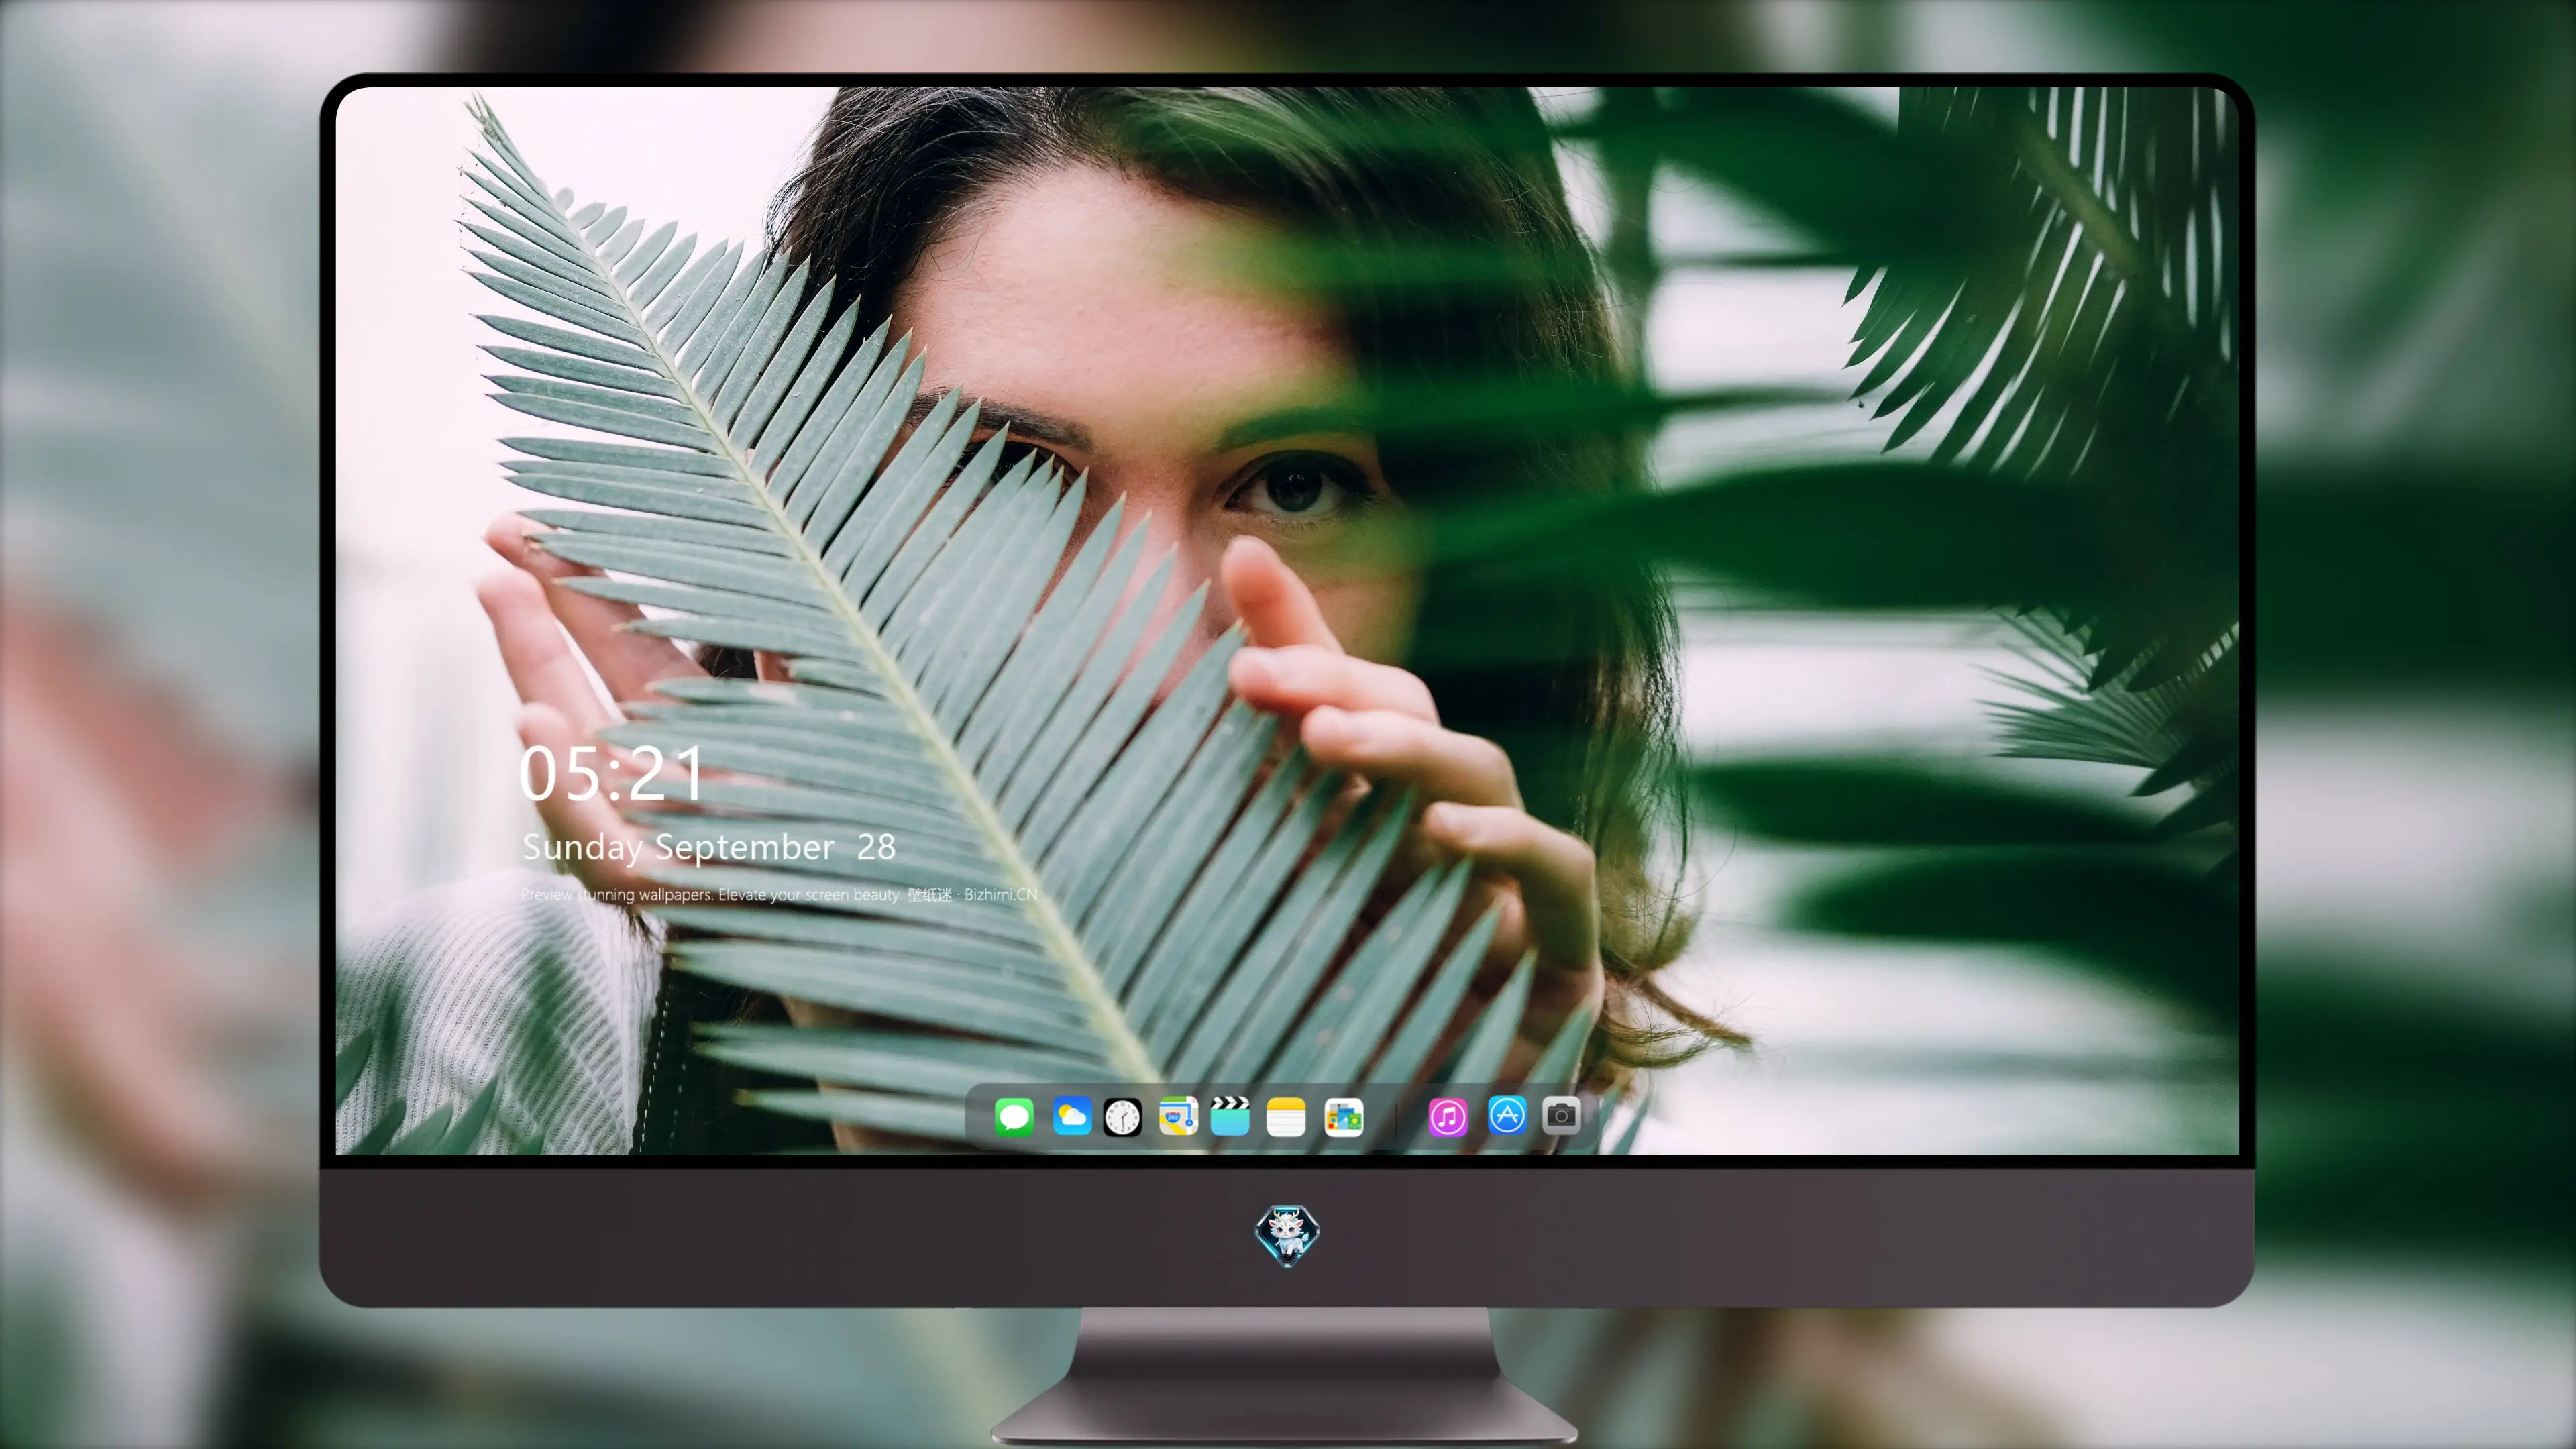The width and height of the screenshot is (2576, 1449).
Task: Open the Maps app in the dock
Action: tap(1178, 1116)
